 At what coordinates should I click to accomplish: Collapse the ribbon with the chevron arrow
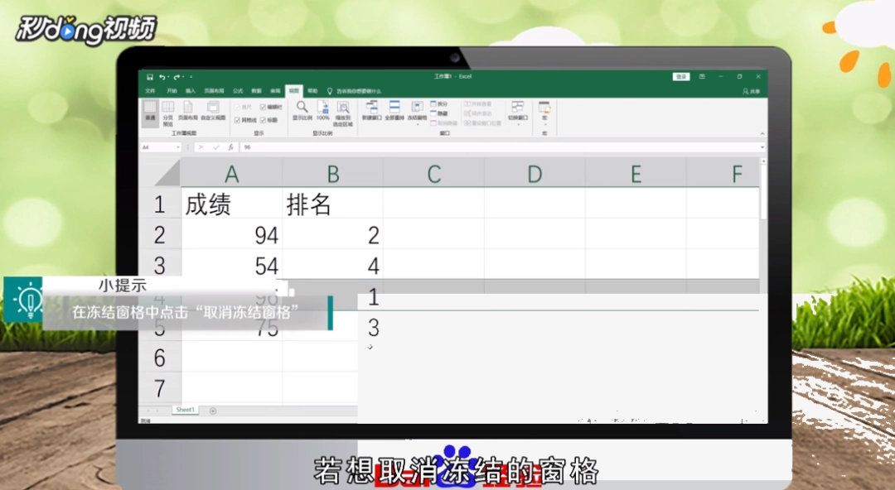pyautogui.click(x=762, y=133)
